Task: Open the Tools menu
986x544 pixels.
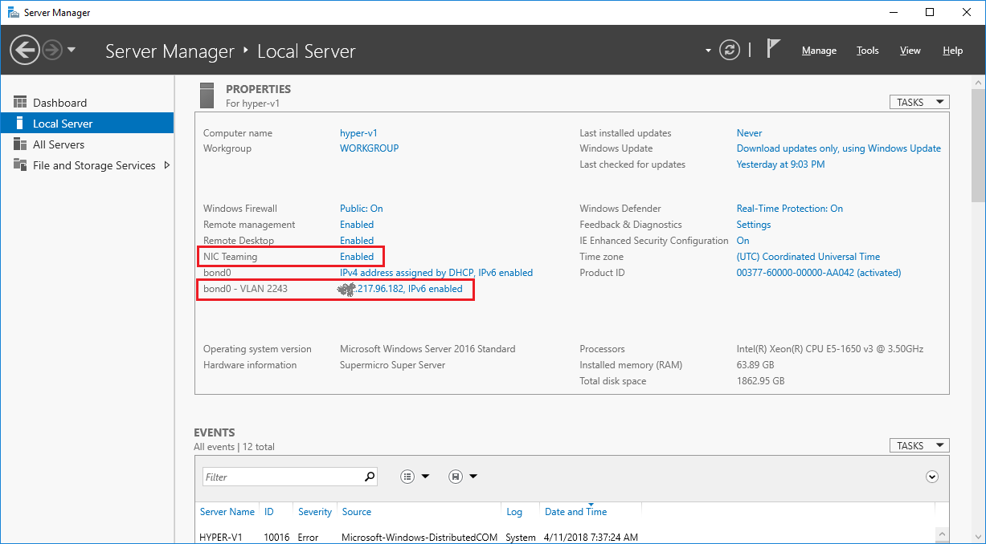Action: pyautogui.click(x=868, y=51)
